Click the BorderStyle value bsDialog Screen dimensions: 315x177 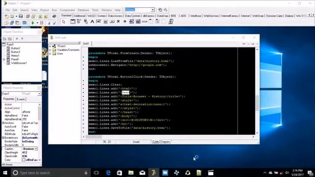coord(28,142)
